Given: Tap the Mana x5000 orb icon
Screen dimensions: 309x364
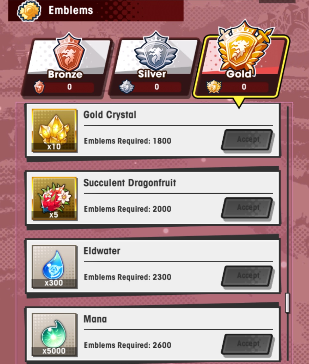Looking at the screenshot, I should click(54, 334).
